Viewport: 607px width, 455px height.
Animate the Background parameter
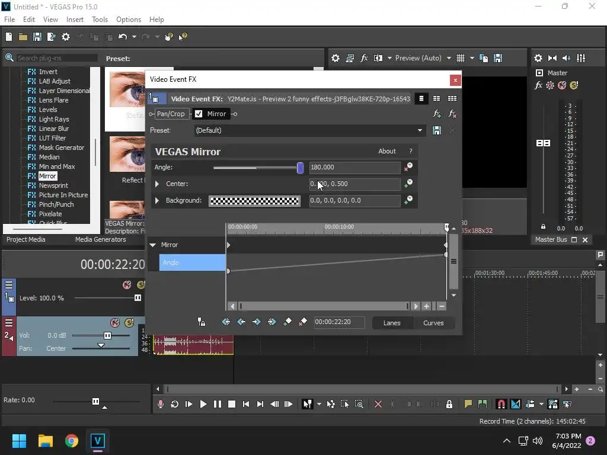(x=408, y=200)
